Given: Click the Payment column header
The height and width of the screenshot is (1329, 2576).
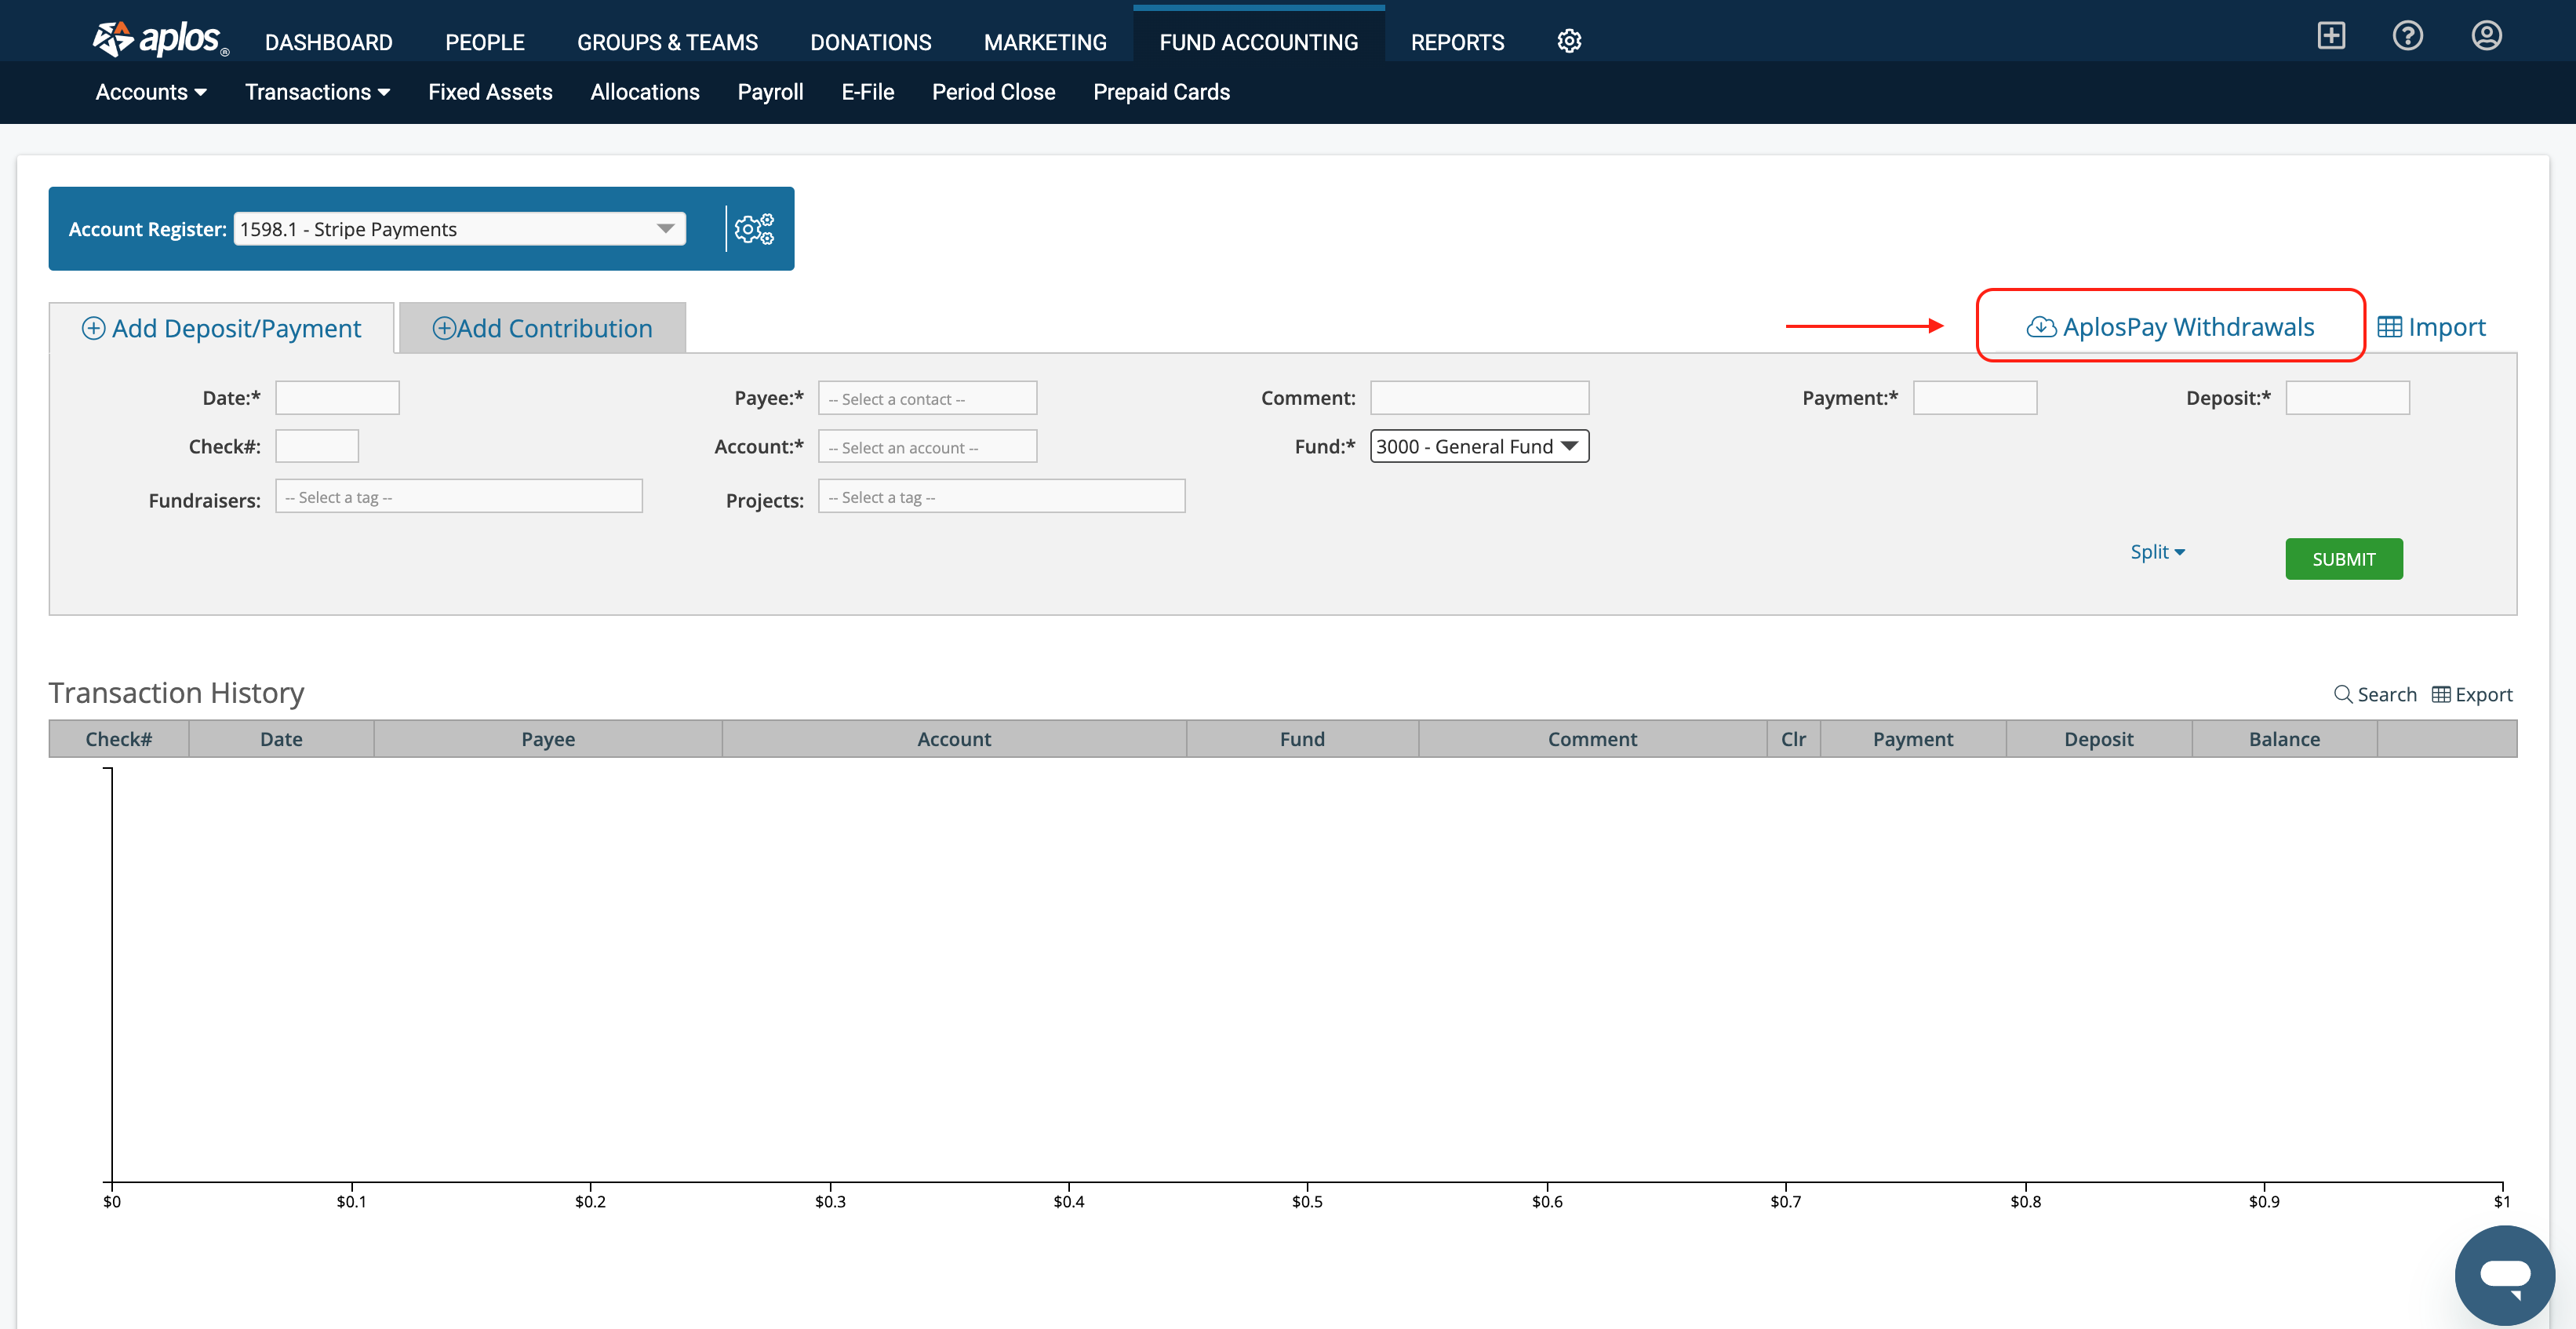Looking at the screenshot, I should 1912,739.
